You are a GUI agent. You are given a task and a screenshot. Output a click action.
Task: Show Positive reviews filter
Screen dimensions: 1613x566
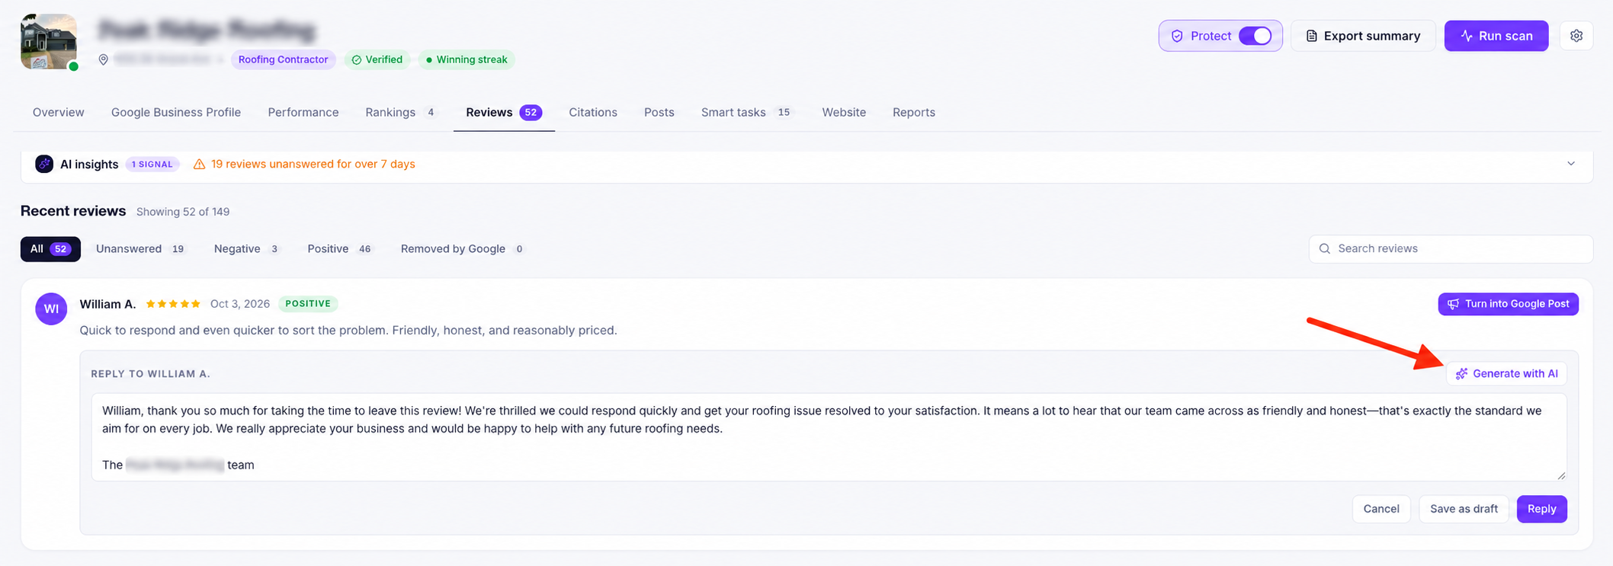tap(340, 249)
